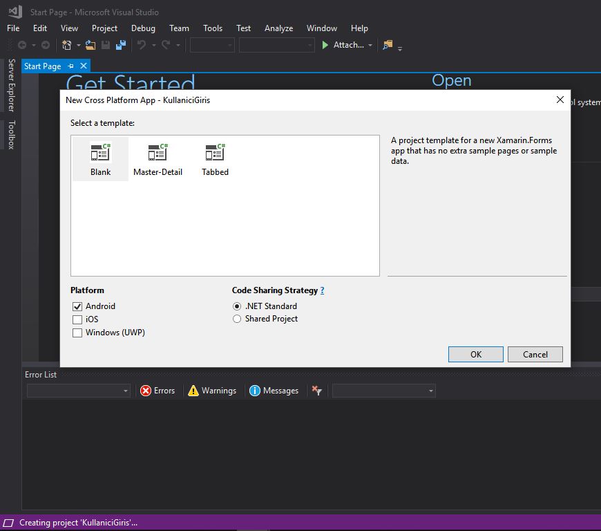
Task: Select the Master-Detail template icon
Action: 158,152
